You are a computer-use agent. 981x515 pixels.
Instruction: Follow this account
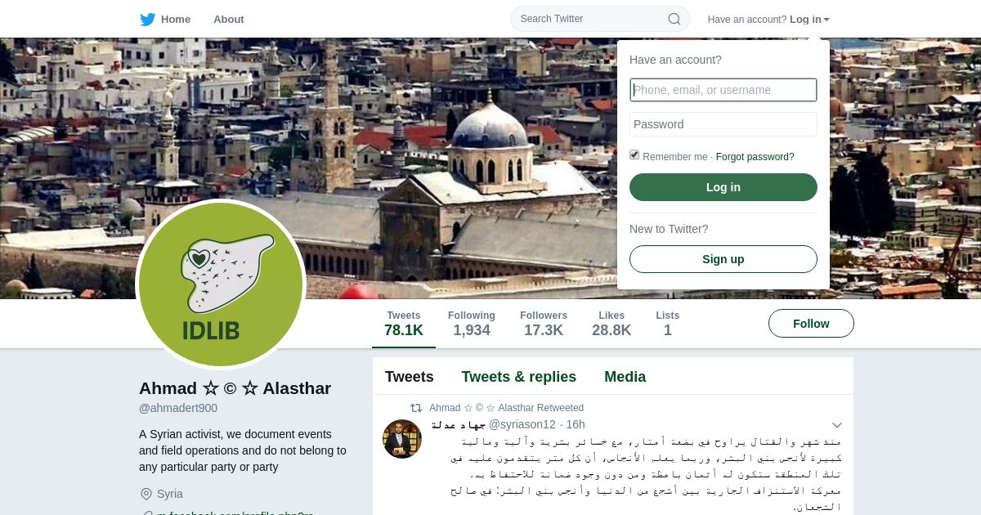(811, 324)
